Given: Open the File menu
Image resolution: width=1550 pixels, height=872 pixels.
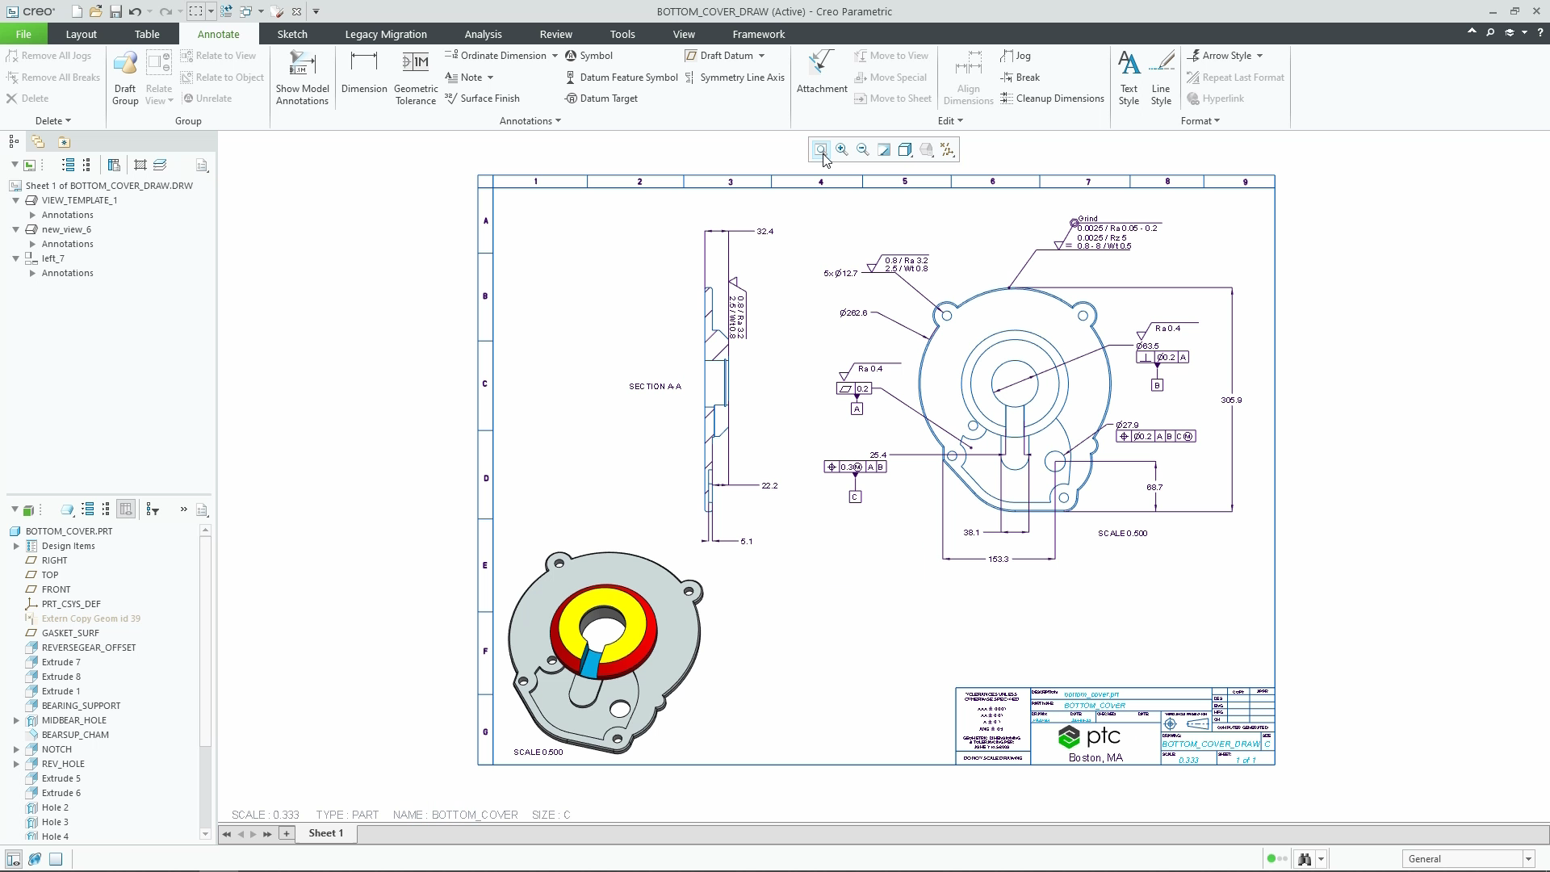Looking at the screenshot, I should (23, 34).
